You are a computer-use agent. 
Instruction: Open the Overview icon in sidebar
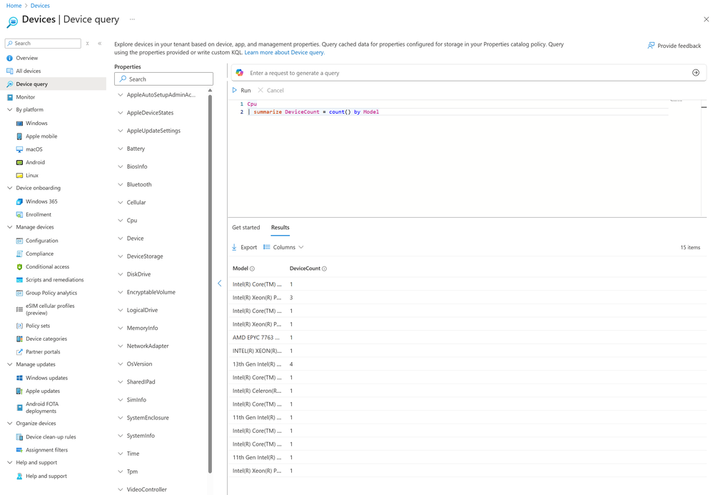(9, 59)
